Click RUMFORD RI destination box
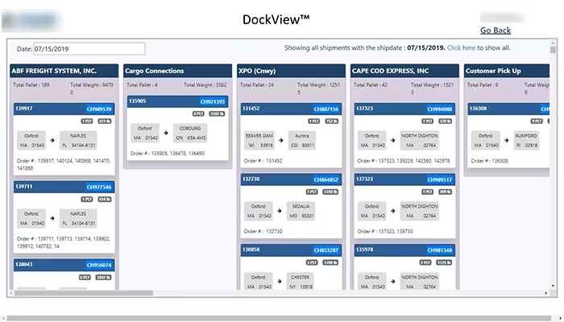 [x=526, y=141]
